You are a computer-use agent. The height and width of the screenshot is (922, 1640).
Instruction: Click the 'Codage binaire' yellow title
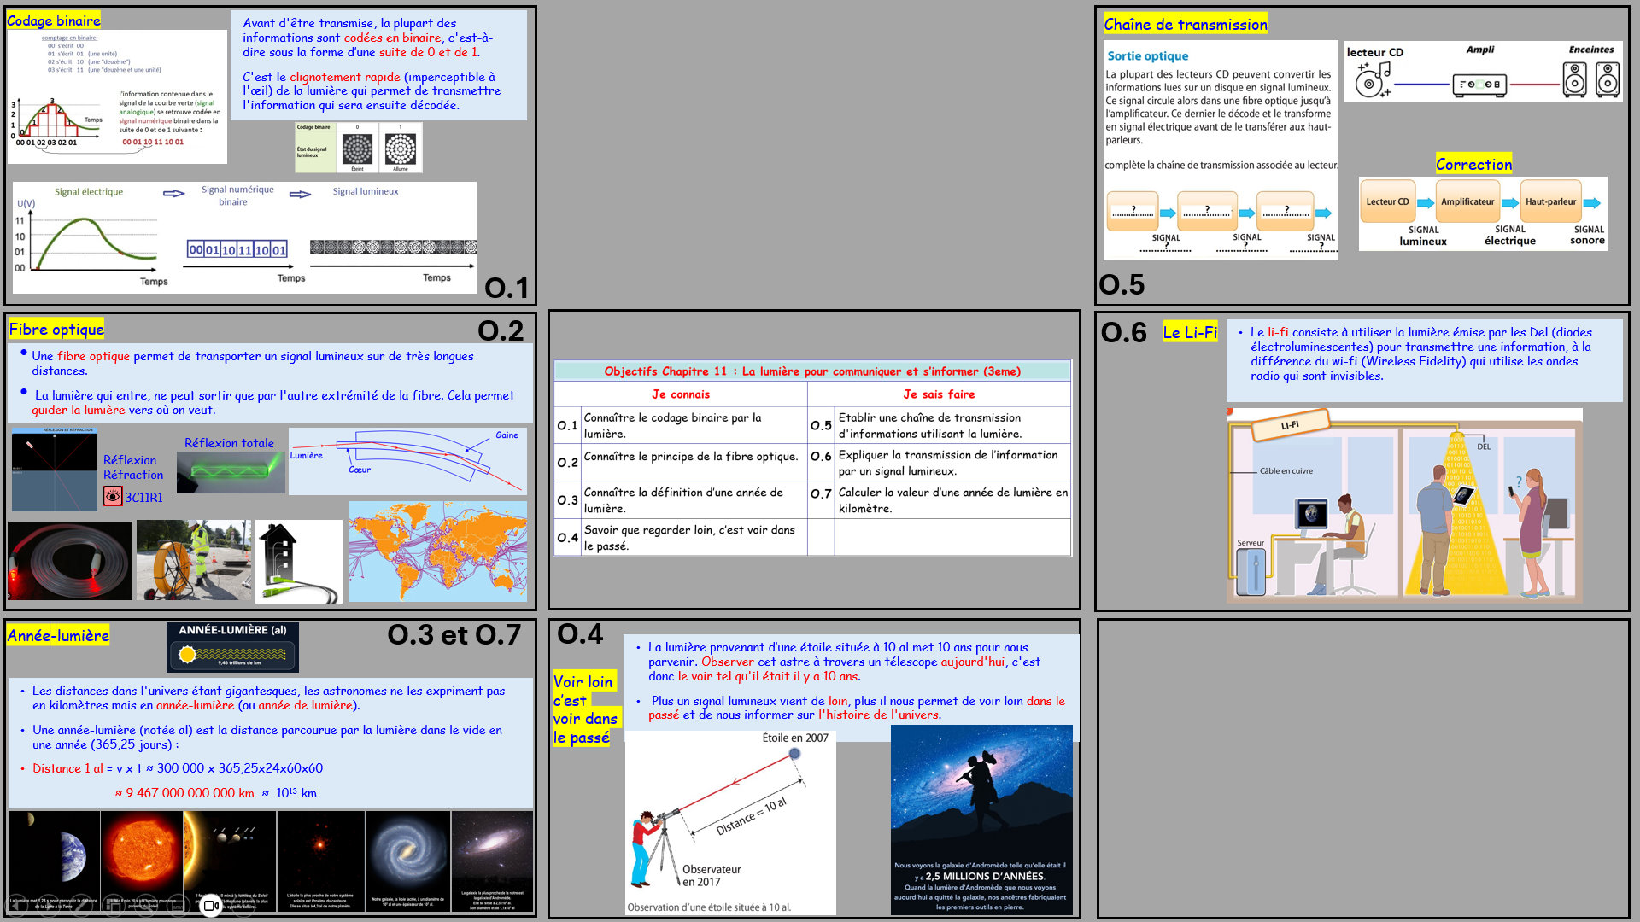(54, 20)
